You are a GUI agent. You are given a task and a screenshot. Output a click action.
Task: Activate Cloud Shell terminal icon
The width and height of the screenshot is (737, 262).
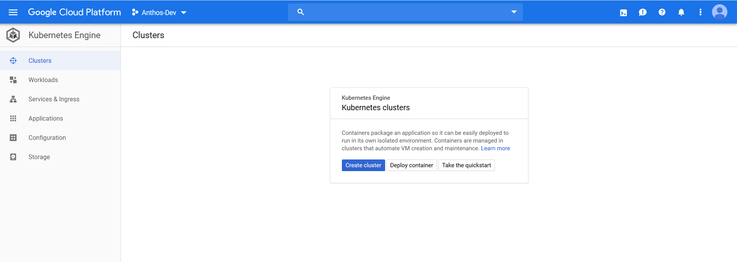click(623, 13)
